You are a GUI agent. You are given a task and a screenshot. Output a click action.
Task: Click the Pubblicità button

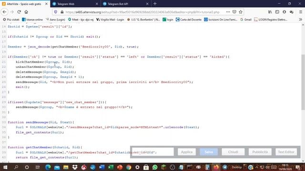[260, 152]
